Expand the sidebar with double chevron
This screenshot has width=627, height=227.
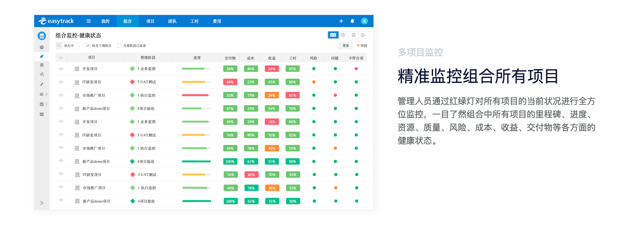[x=42, y=203]
